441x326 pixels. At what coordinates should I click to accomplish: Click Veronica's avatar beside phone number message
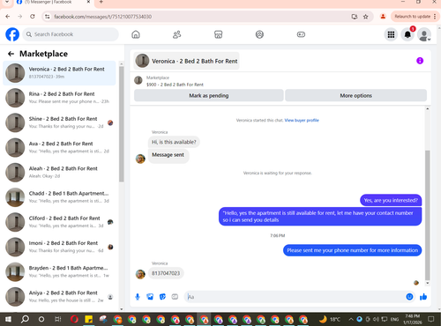click(140, 274)
